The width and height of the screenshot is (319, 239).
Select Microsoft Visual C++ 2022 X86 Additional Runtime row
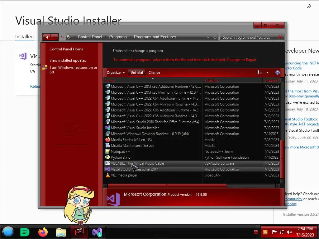click(192, 110)
